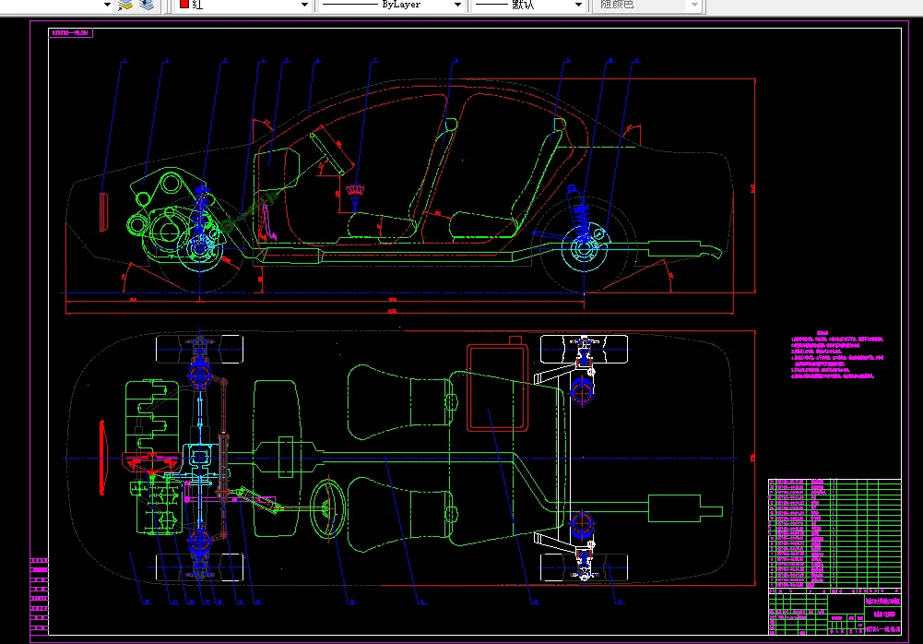This screenshot has height=644, width=923.
Task: Open the layer list dropdown arrow
Action: [107, 5]
